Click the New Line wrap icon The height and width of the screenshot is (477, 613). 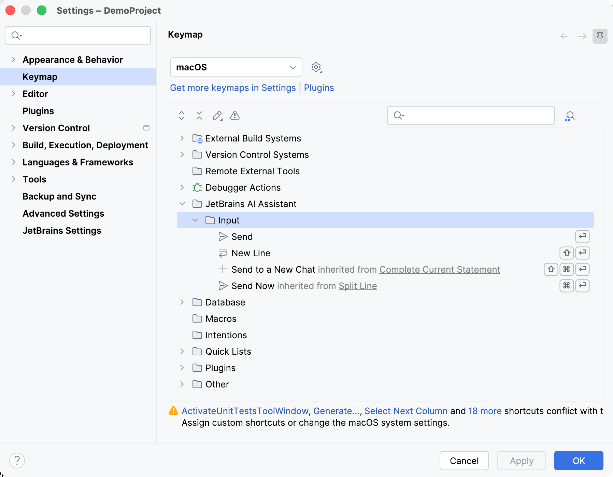223,253
